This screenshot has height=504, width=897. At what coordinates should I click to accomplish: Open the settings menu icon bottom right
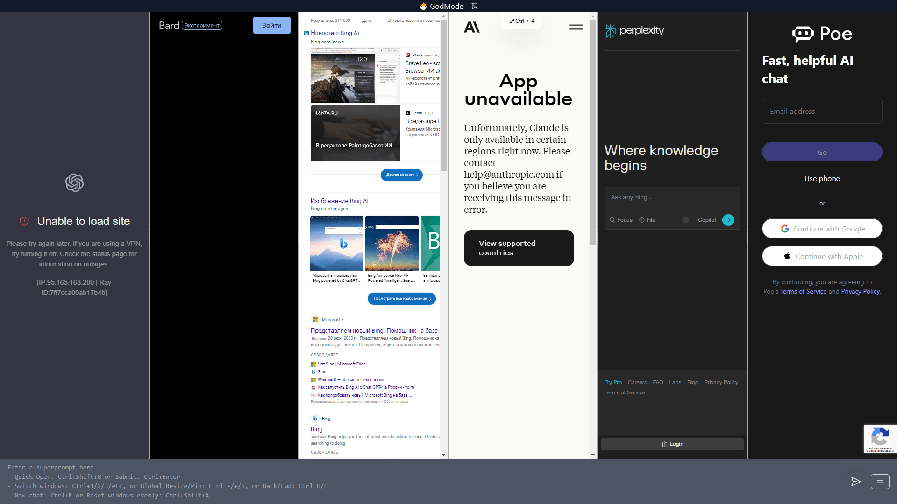880,482
